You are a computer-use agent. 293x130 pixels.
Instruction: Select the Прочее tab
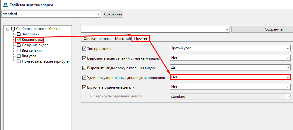pyautogui.click(x=141, y=38)
